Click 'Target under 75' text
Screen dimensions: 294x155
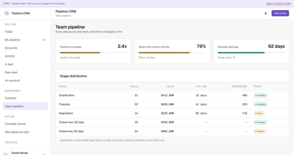click(226, 57)
